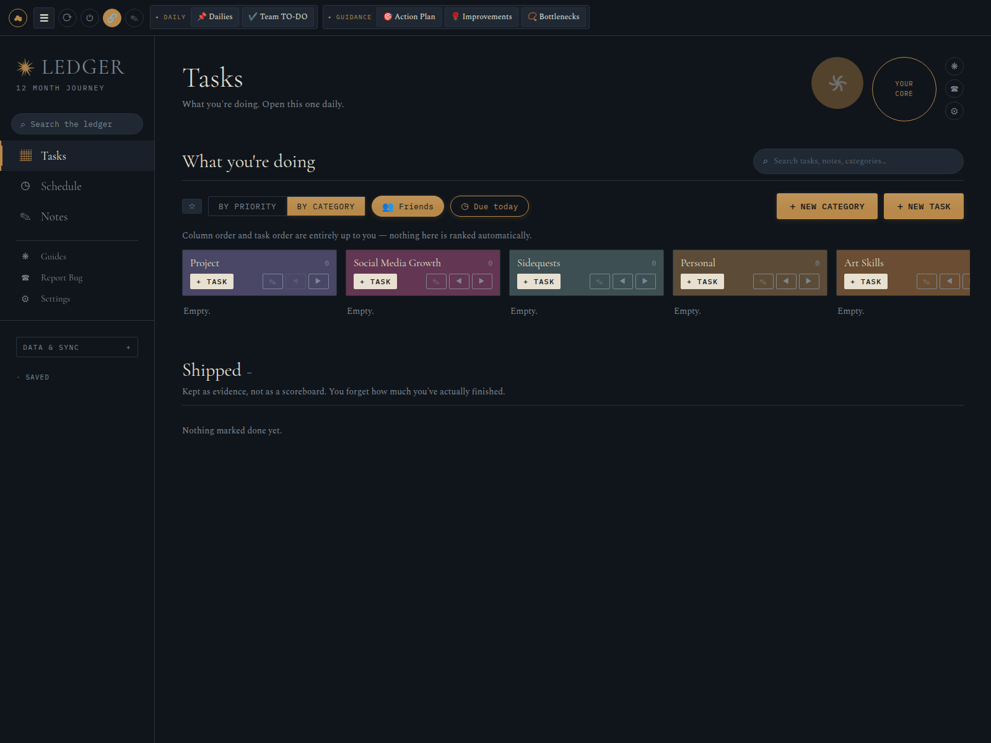Click the power icon in top bar
This screenshot has width=991, height=743.
pyautogui.click(x=90, y=18)
